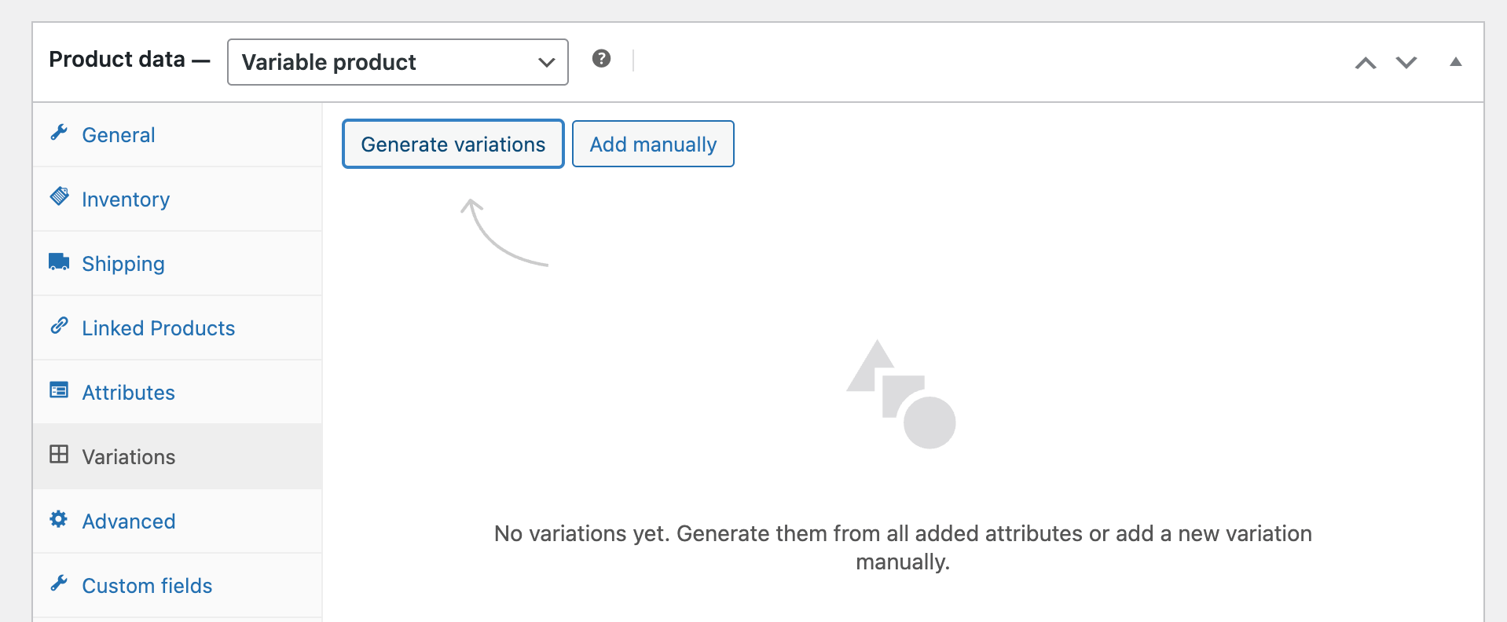The width and height of the screenshot is (1507, 622).
Task: Collapse the Product data panel
Action: 1456,62
